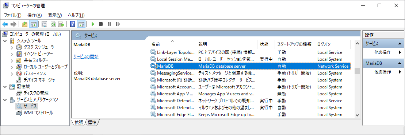Select the first Microsoft Defend... service name
This screenshot has height=135, width=405.
pyautogui.click(x=175, y=100)
